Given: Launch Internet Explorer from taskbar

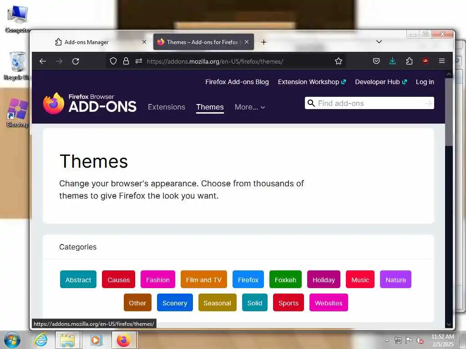Looking at the screenshot, I should (41, 340).
